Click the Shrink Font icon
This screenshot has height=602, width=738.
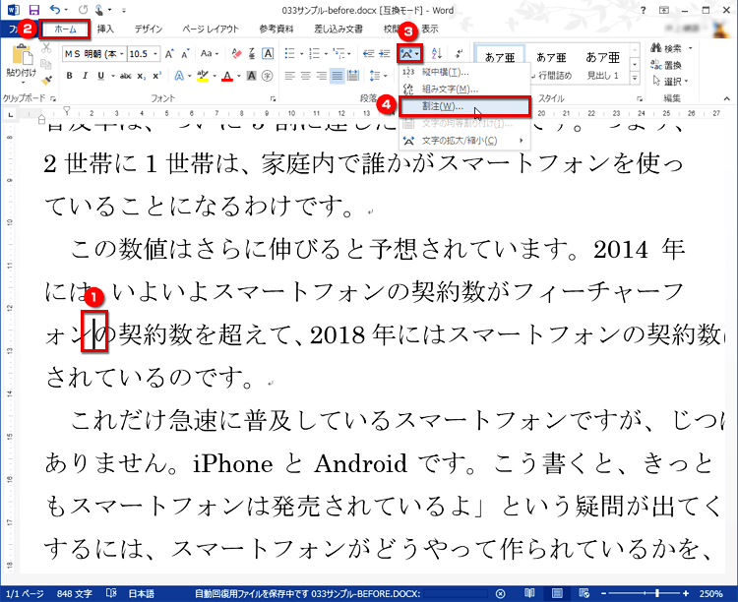tap(185, 54)
